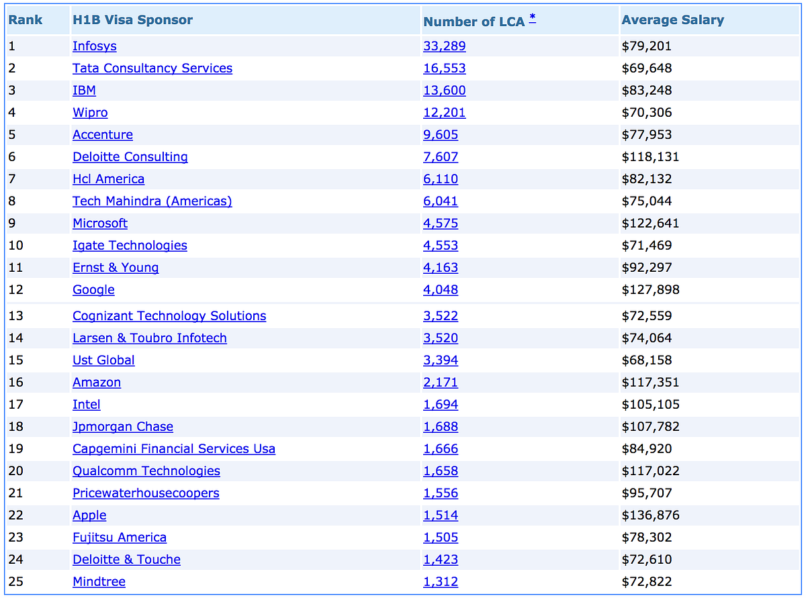Image resolution: width=806 pixels, height=598 pixels.
Task: Open LCA count 4,048 link
Action: coord(441,290)
